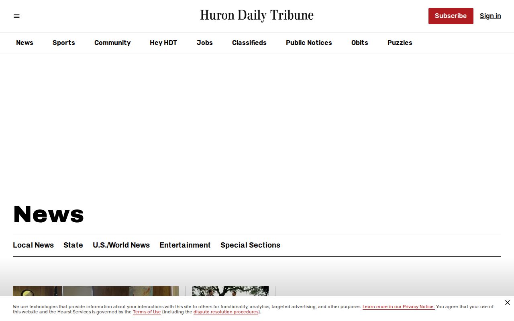Open Learn more in our Privacy Notice
514x321 pixels.
pos(398,307)
